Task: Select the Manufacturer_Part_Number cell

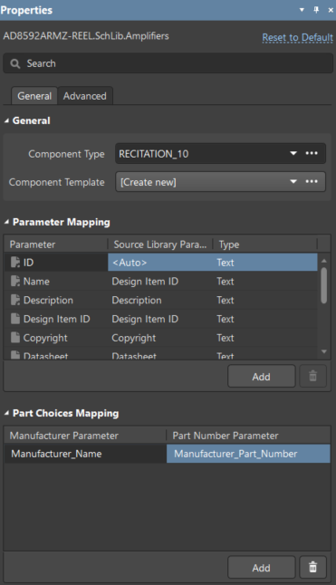Action: (248, 454)
